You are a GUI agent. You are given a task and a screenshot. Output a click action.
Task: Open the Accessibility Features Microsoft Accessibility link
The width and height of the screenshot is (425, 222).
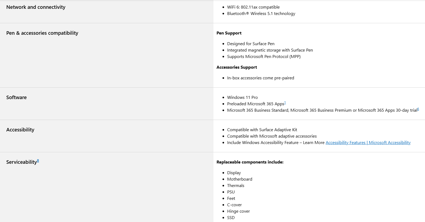(368, 143)
